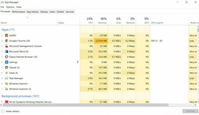Viewport: 199px width, 115px height.
Task: Click the horizontal scrollbar at bottom
Action: (86, 105)
